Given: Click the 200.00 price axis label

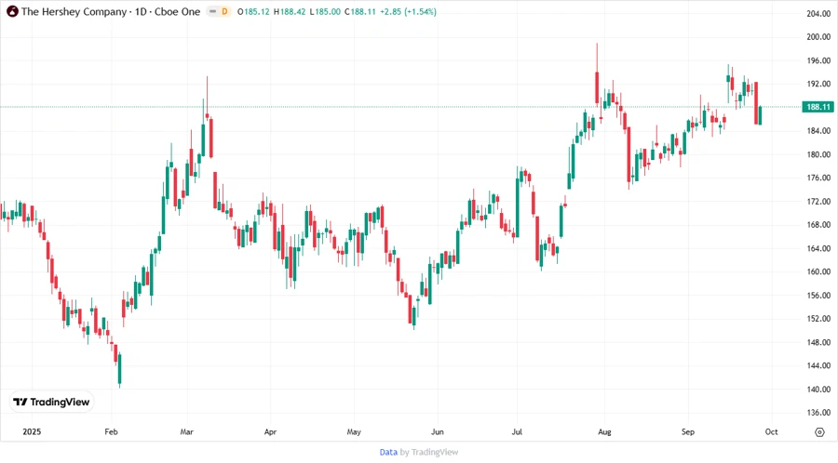Looking at the screenshot, I should pyautogui.click(x=818, y=37).
